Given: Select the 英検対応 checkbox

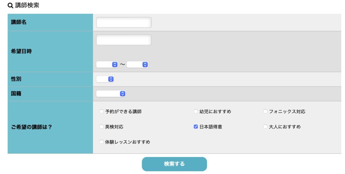Looking at the screenshot, I should point(101,127).
